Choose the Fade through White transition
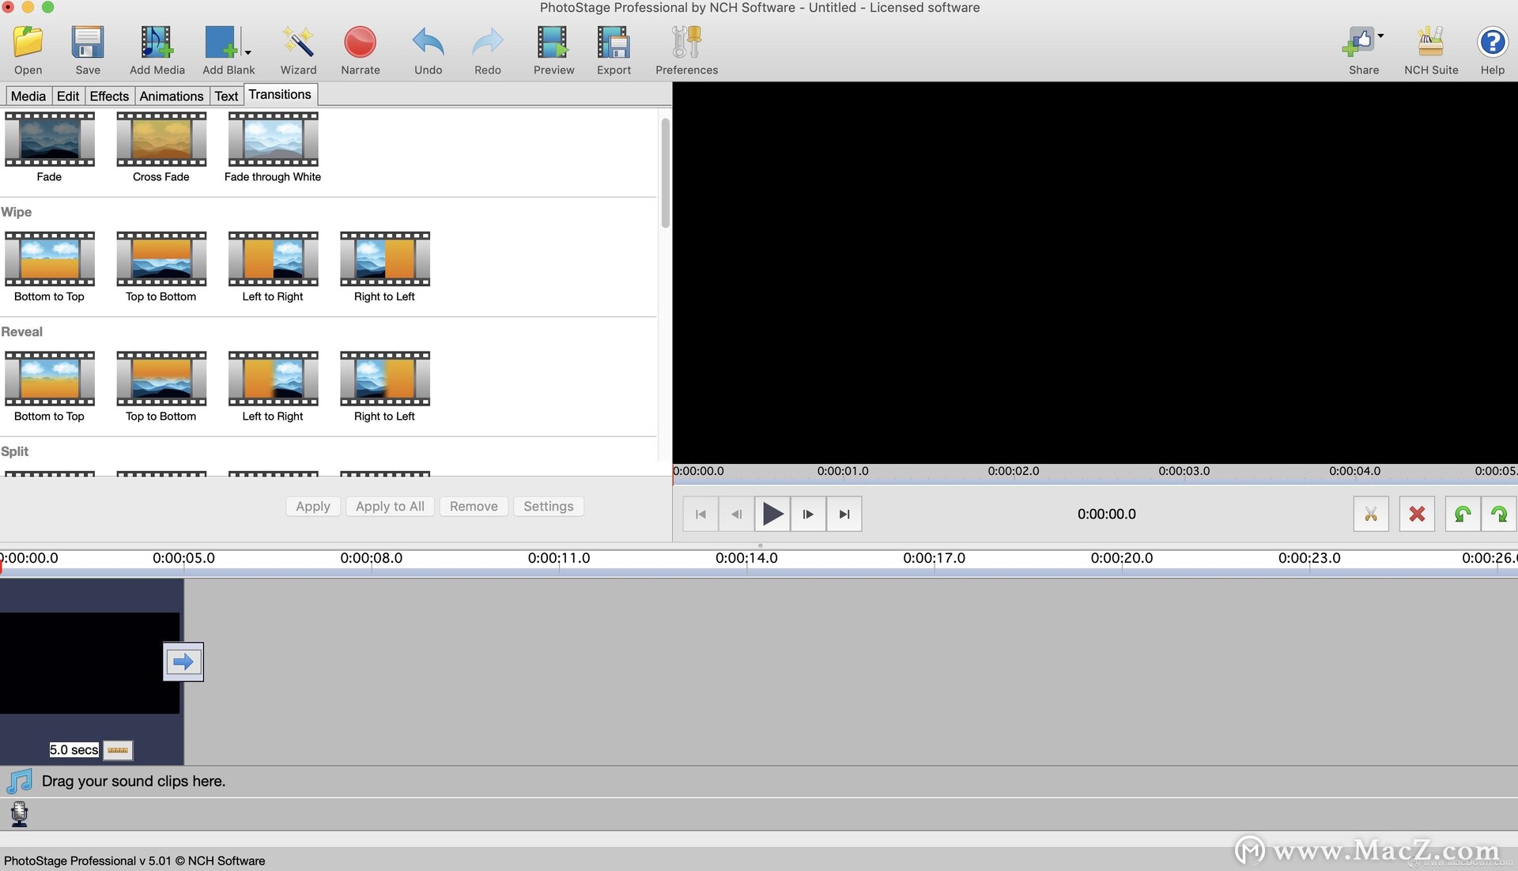1518x871 pixels. (x=273, y=139)
